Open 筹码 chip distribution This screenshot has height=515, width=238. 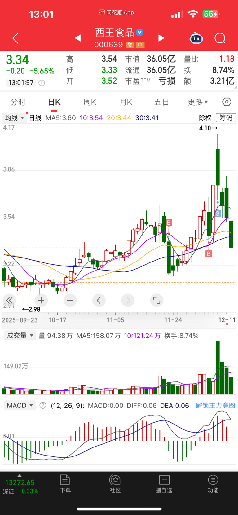tap(226, 118)
